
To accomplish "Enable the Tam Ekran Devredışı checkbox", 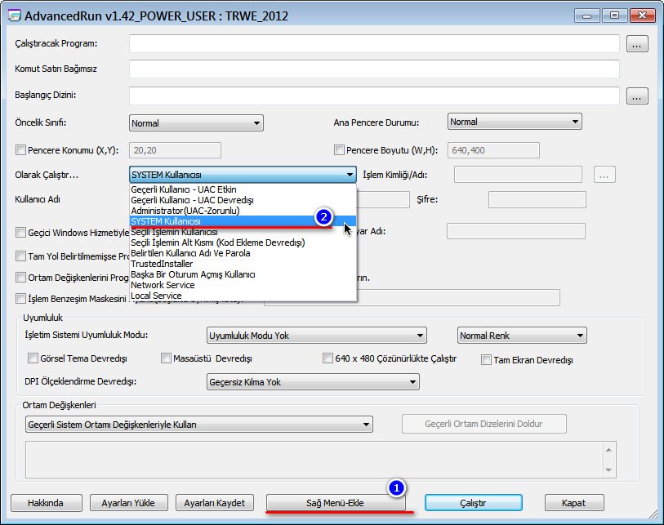I will click(x=486, y=360).
